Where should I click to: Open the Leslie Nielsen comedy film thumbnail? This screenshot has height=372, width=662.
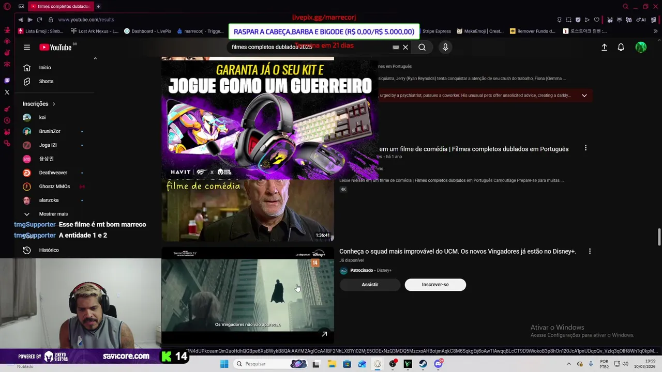coord(248,210)
